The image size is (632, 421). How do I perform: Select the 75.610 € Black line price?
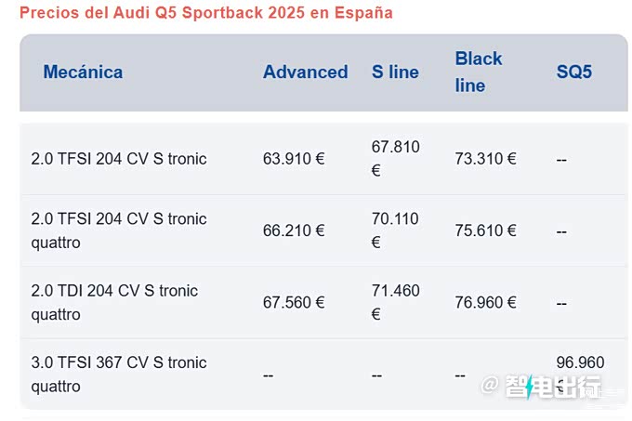(485, 230)
